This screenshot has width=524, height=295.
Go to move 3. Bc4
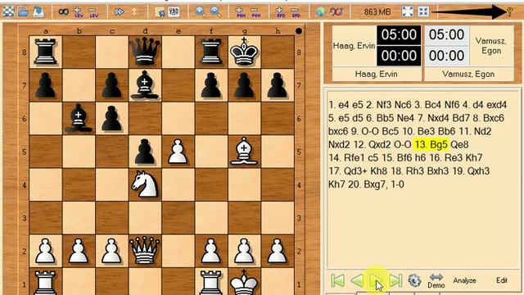pos(428,105)
